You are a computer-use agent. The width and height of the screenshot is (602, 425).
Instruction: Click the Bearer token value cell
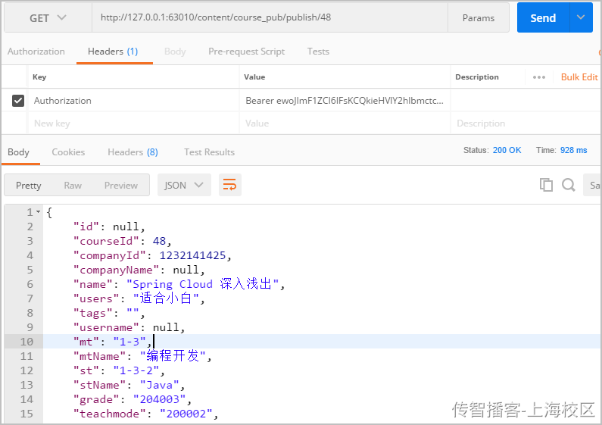pyautogui.click(x=345, y=101)
